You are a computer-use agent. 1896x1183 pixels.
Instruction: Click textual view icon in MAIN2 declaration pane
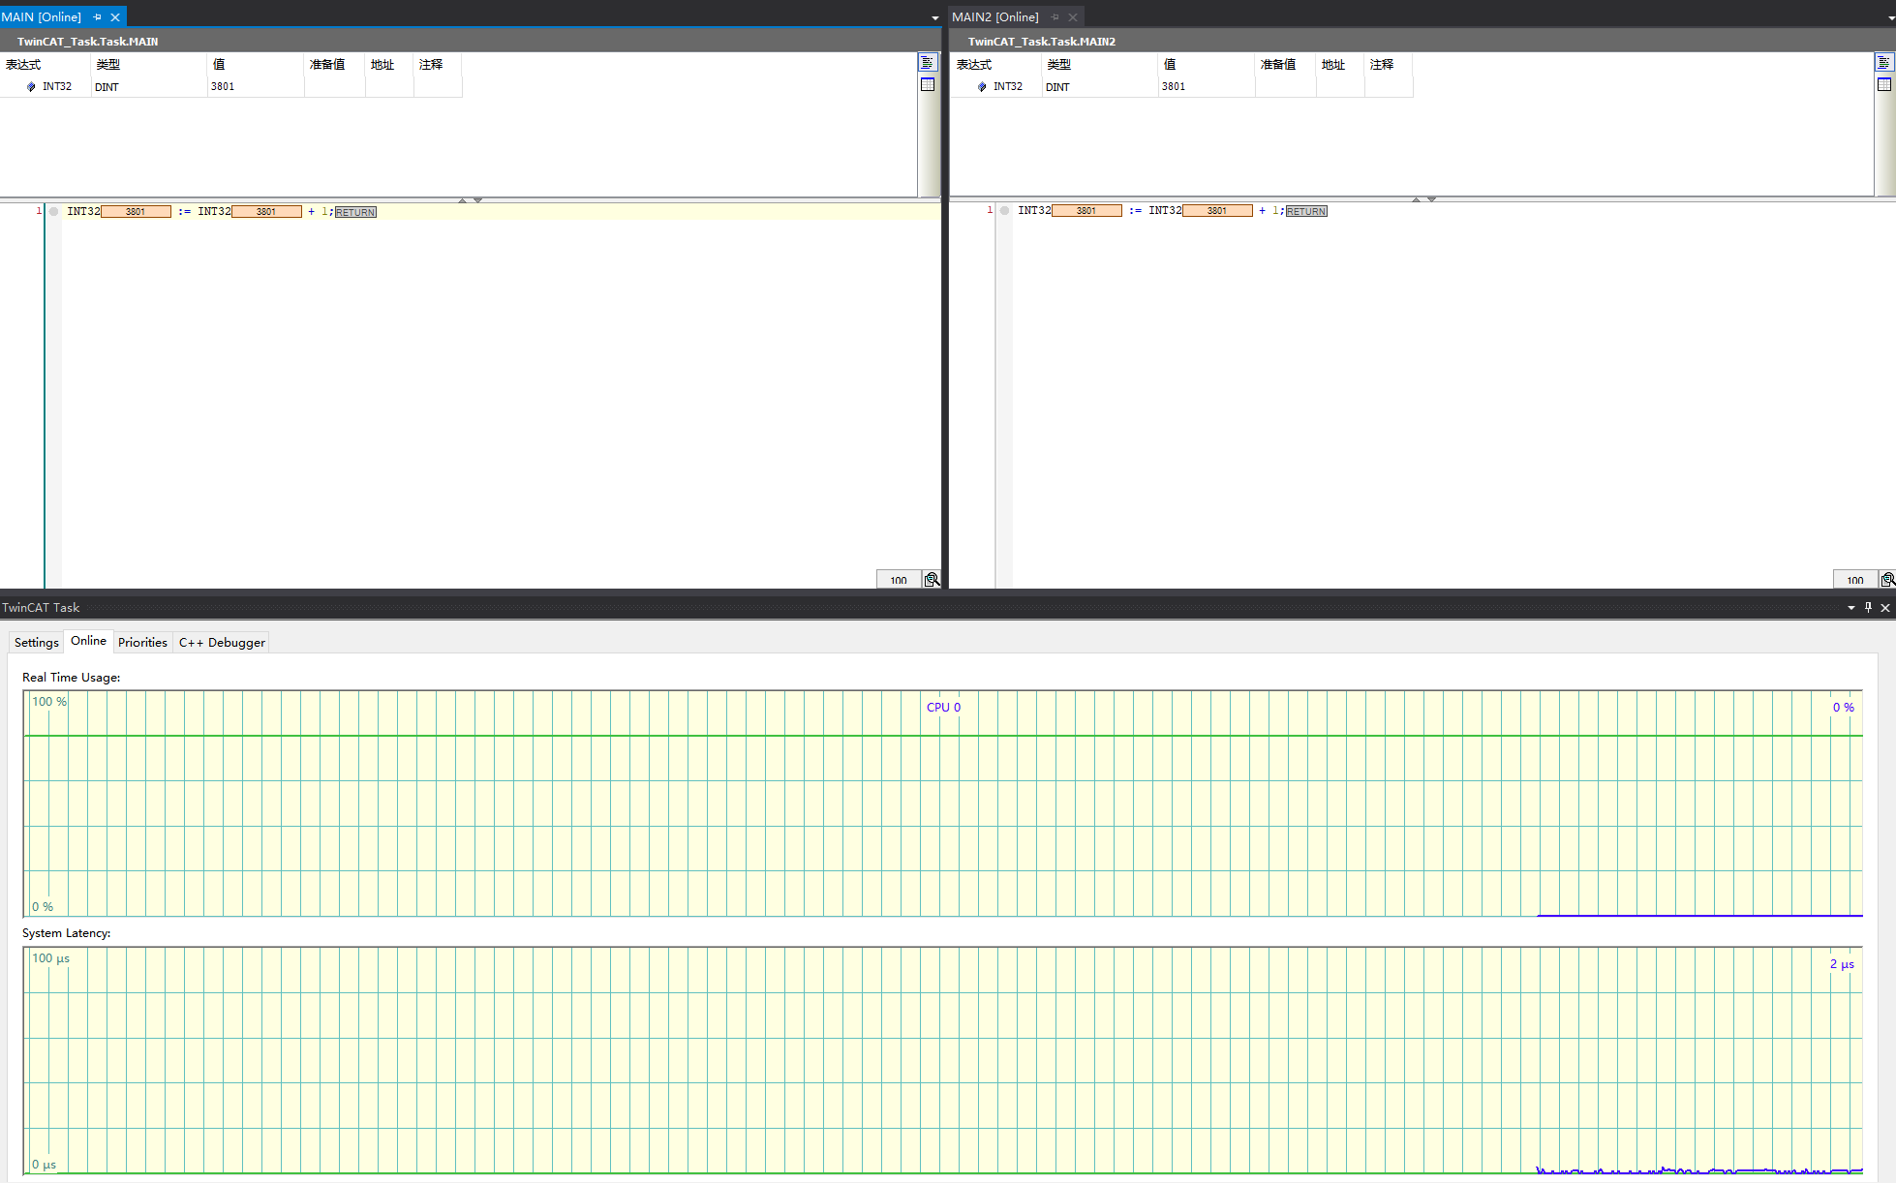[x=1883, y=63]
